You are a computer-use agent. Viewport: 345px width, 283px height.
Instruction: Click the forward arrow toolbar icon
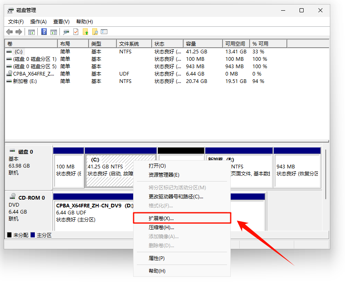pos(18,32)
